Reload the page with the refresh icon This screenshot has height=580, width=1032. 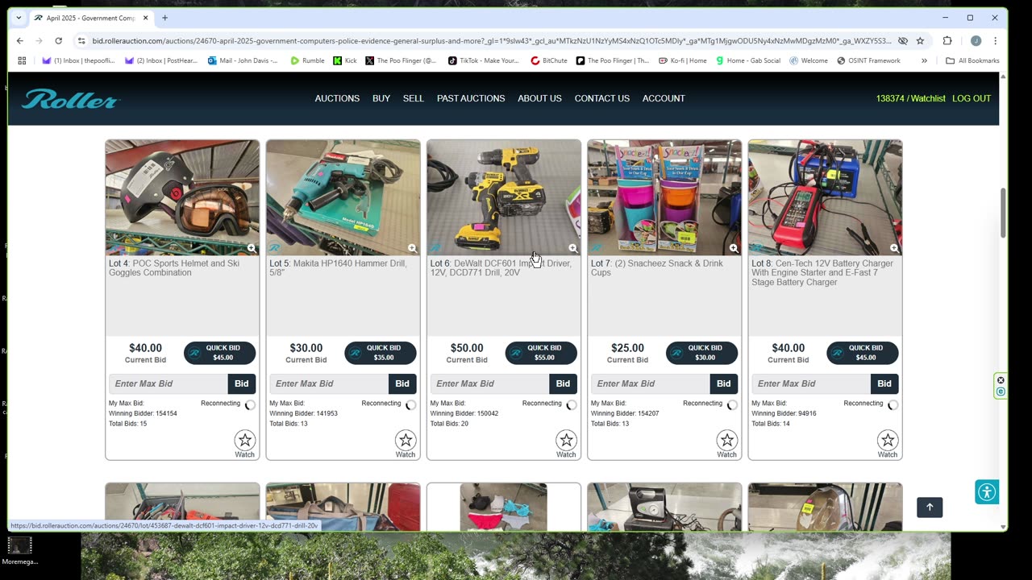coord(58,40)
